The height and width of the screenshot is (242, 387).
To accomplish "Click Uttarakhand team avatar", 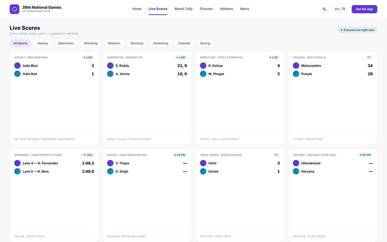I will pos(296,163).
